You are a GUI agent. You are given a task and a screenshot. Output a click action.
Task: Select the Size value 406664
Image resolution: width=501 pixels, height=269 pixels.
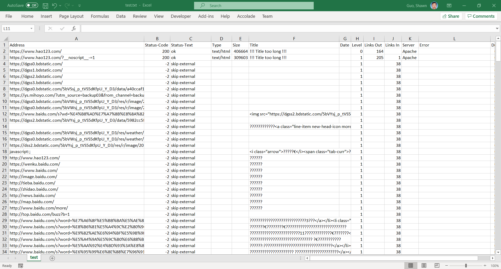(240, 51)
